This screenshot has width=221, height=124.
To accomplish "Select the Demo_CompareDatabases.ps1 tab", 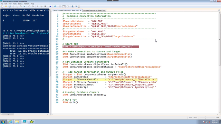I will point(66,10).
